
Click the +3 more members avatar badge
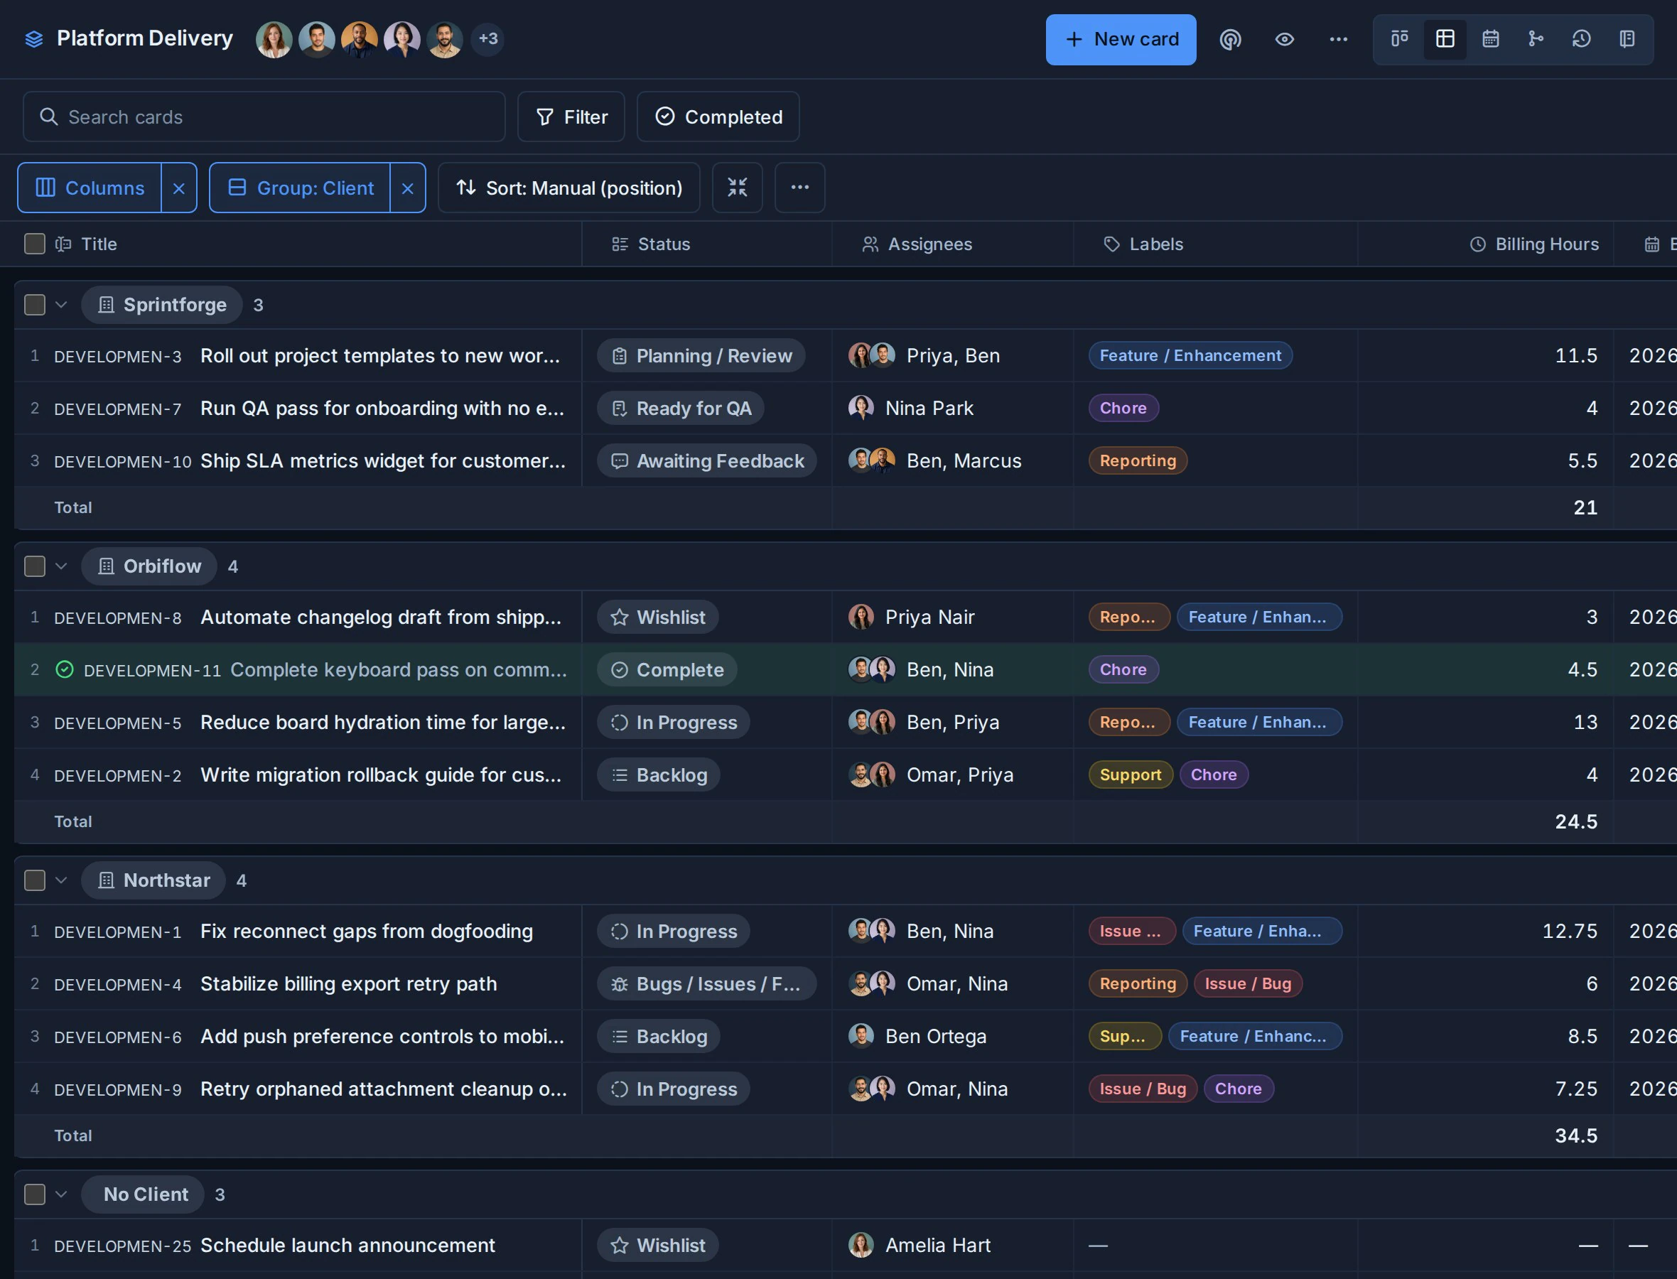[488, 39]
